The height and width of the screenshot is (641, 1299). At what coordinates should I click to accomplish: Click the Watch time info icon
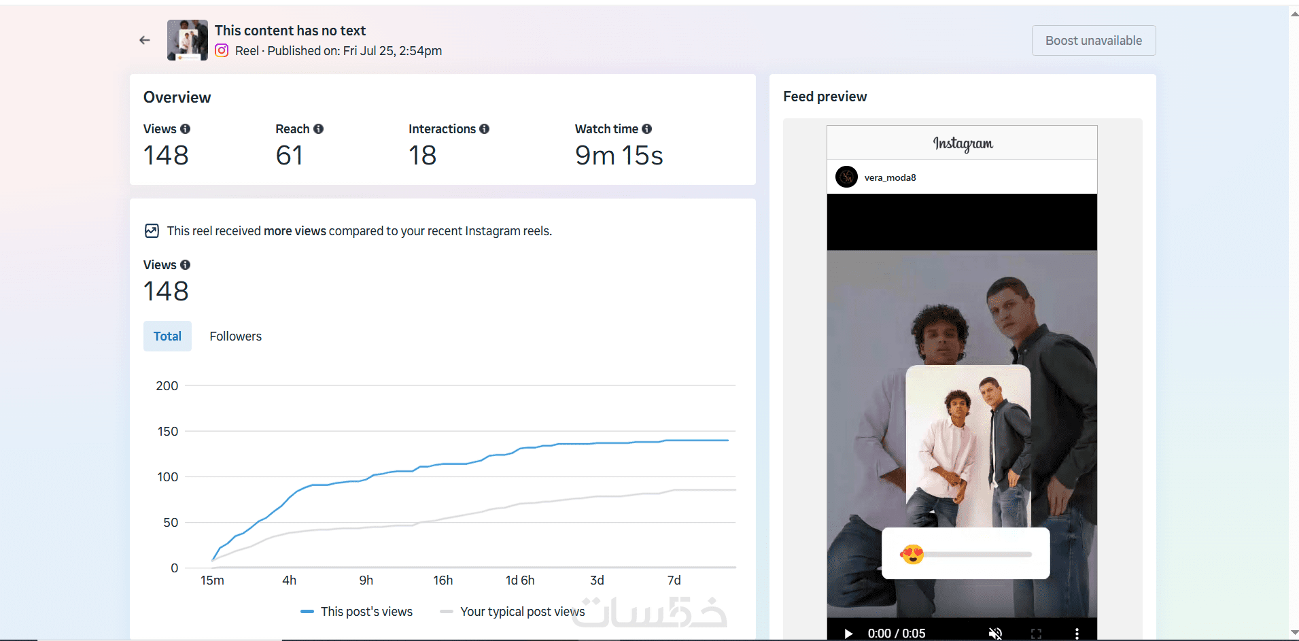(646, 128)
